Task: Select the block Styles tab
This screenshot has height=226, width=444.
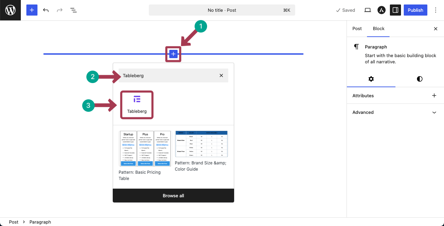Action: (x=420, y=79)
